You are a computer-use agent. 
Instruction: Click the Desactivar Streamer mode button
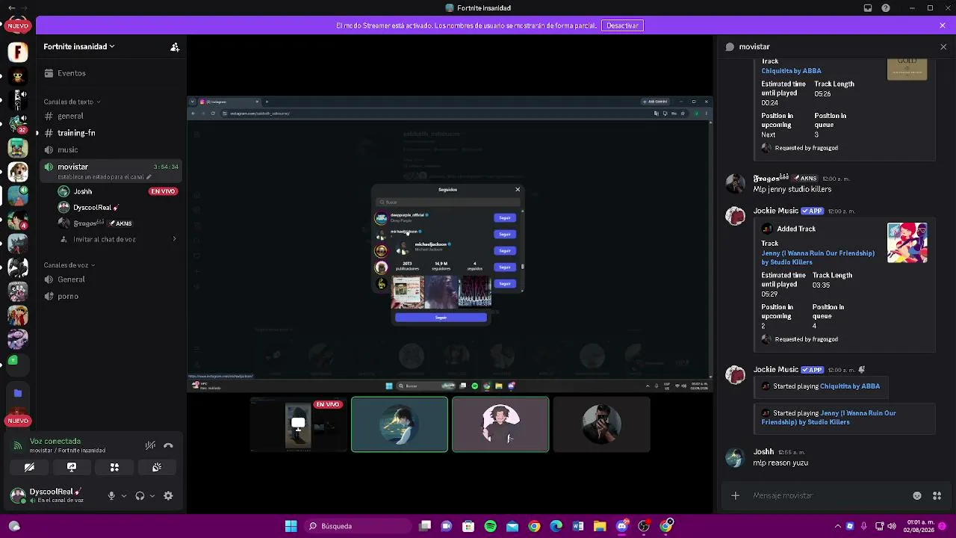click(622, 25)
